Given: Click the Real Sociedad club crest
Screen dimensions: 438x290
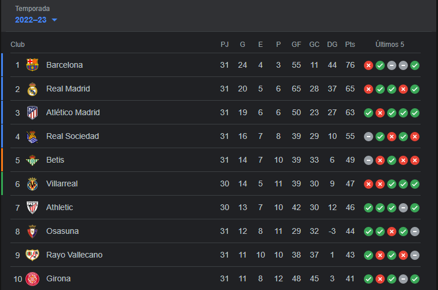Looking at the screenshot, I should pyautogui.click(x=32, y=137).
